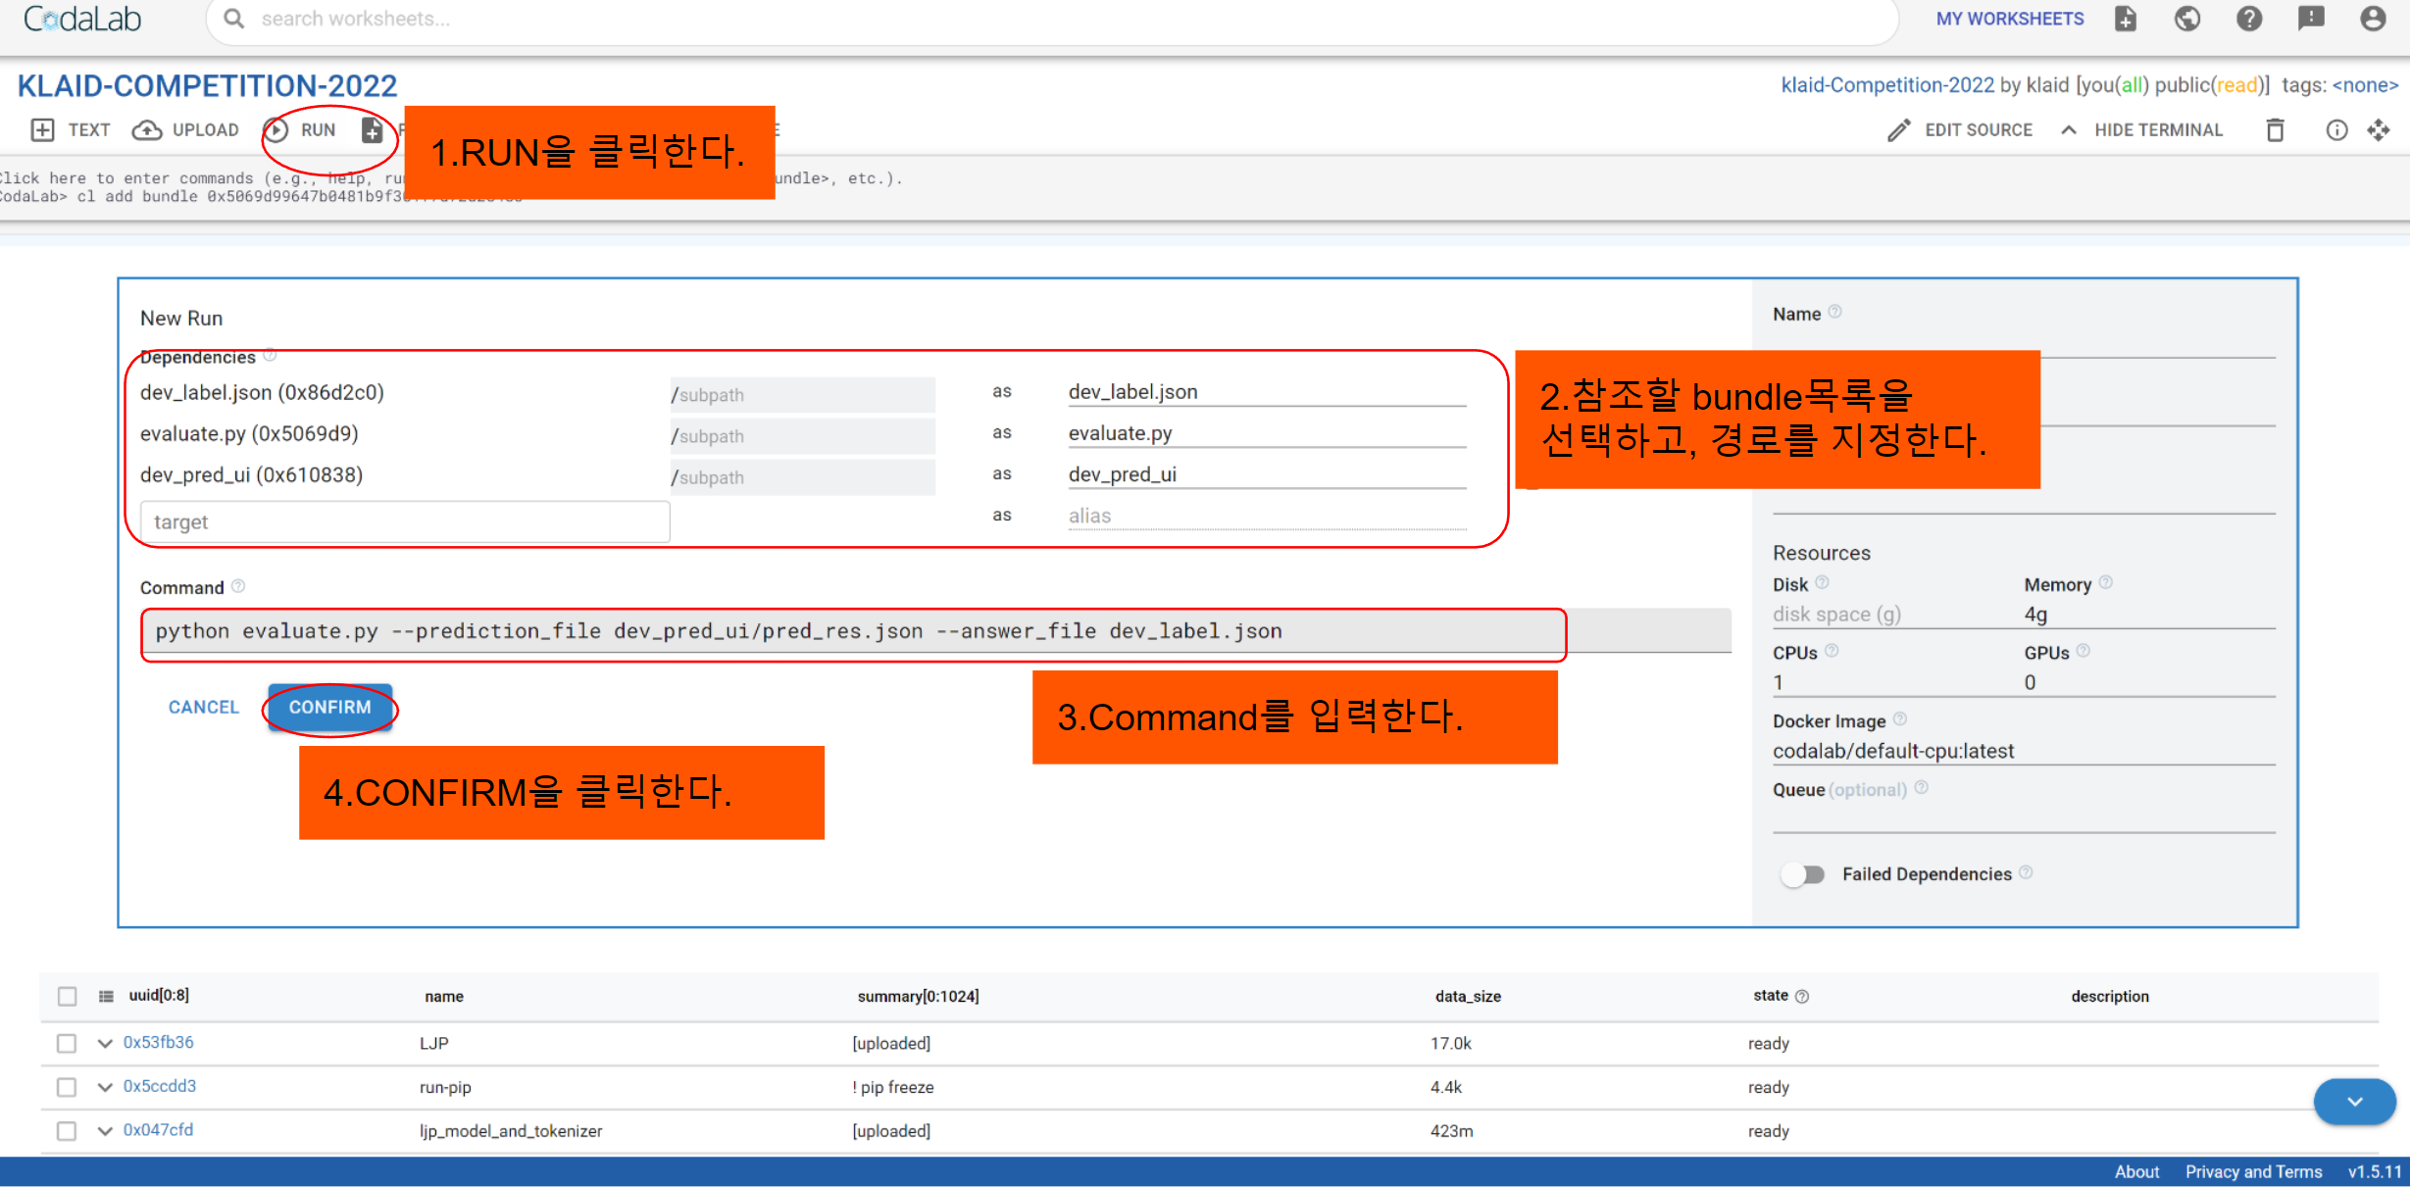Viewport: 2410px width, 1187px height.
Task: Open the user account icon
Action: [x=2373, y=19]
